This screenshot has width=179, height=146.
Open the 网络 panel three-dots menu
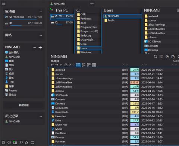40,35
